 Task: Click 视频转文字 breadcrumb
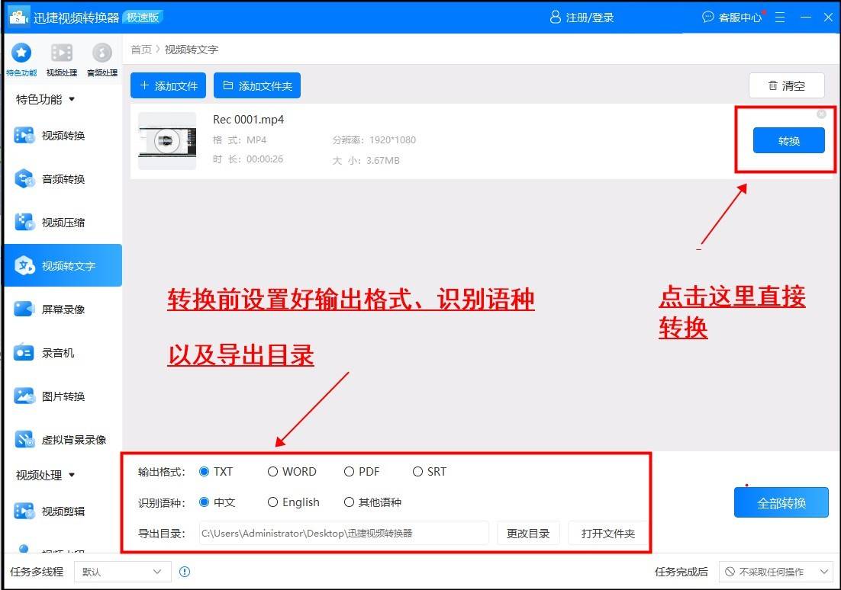click(191, 50)
